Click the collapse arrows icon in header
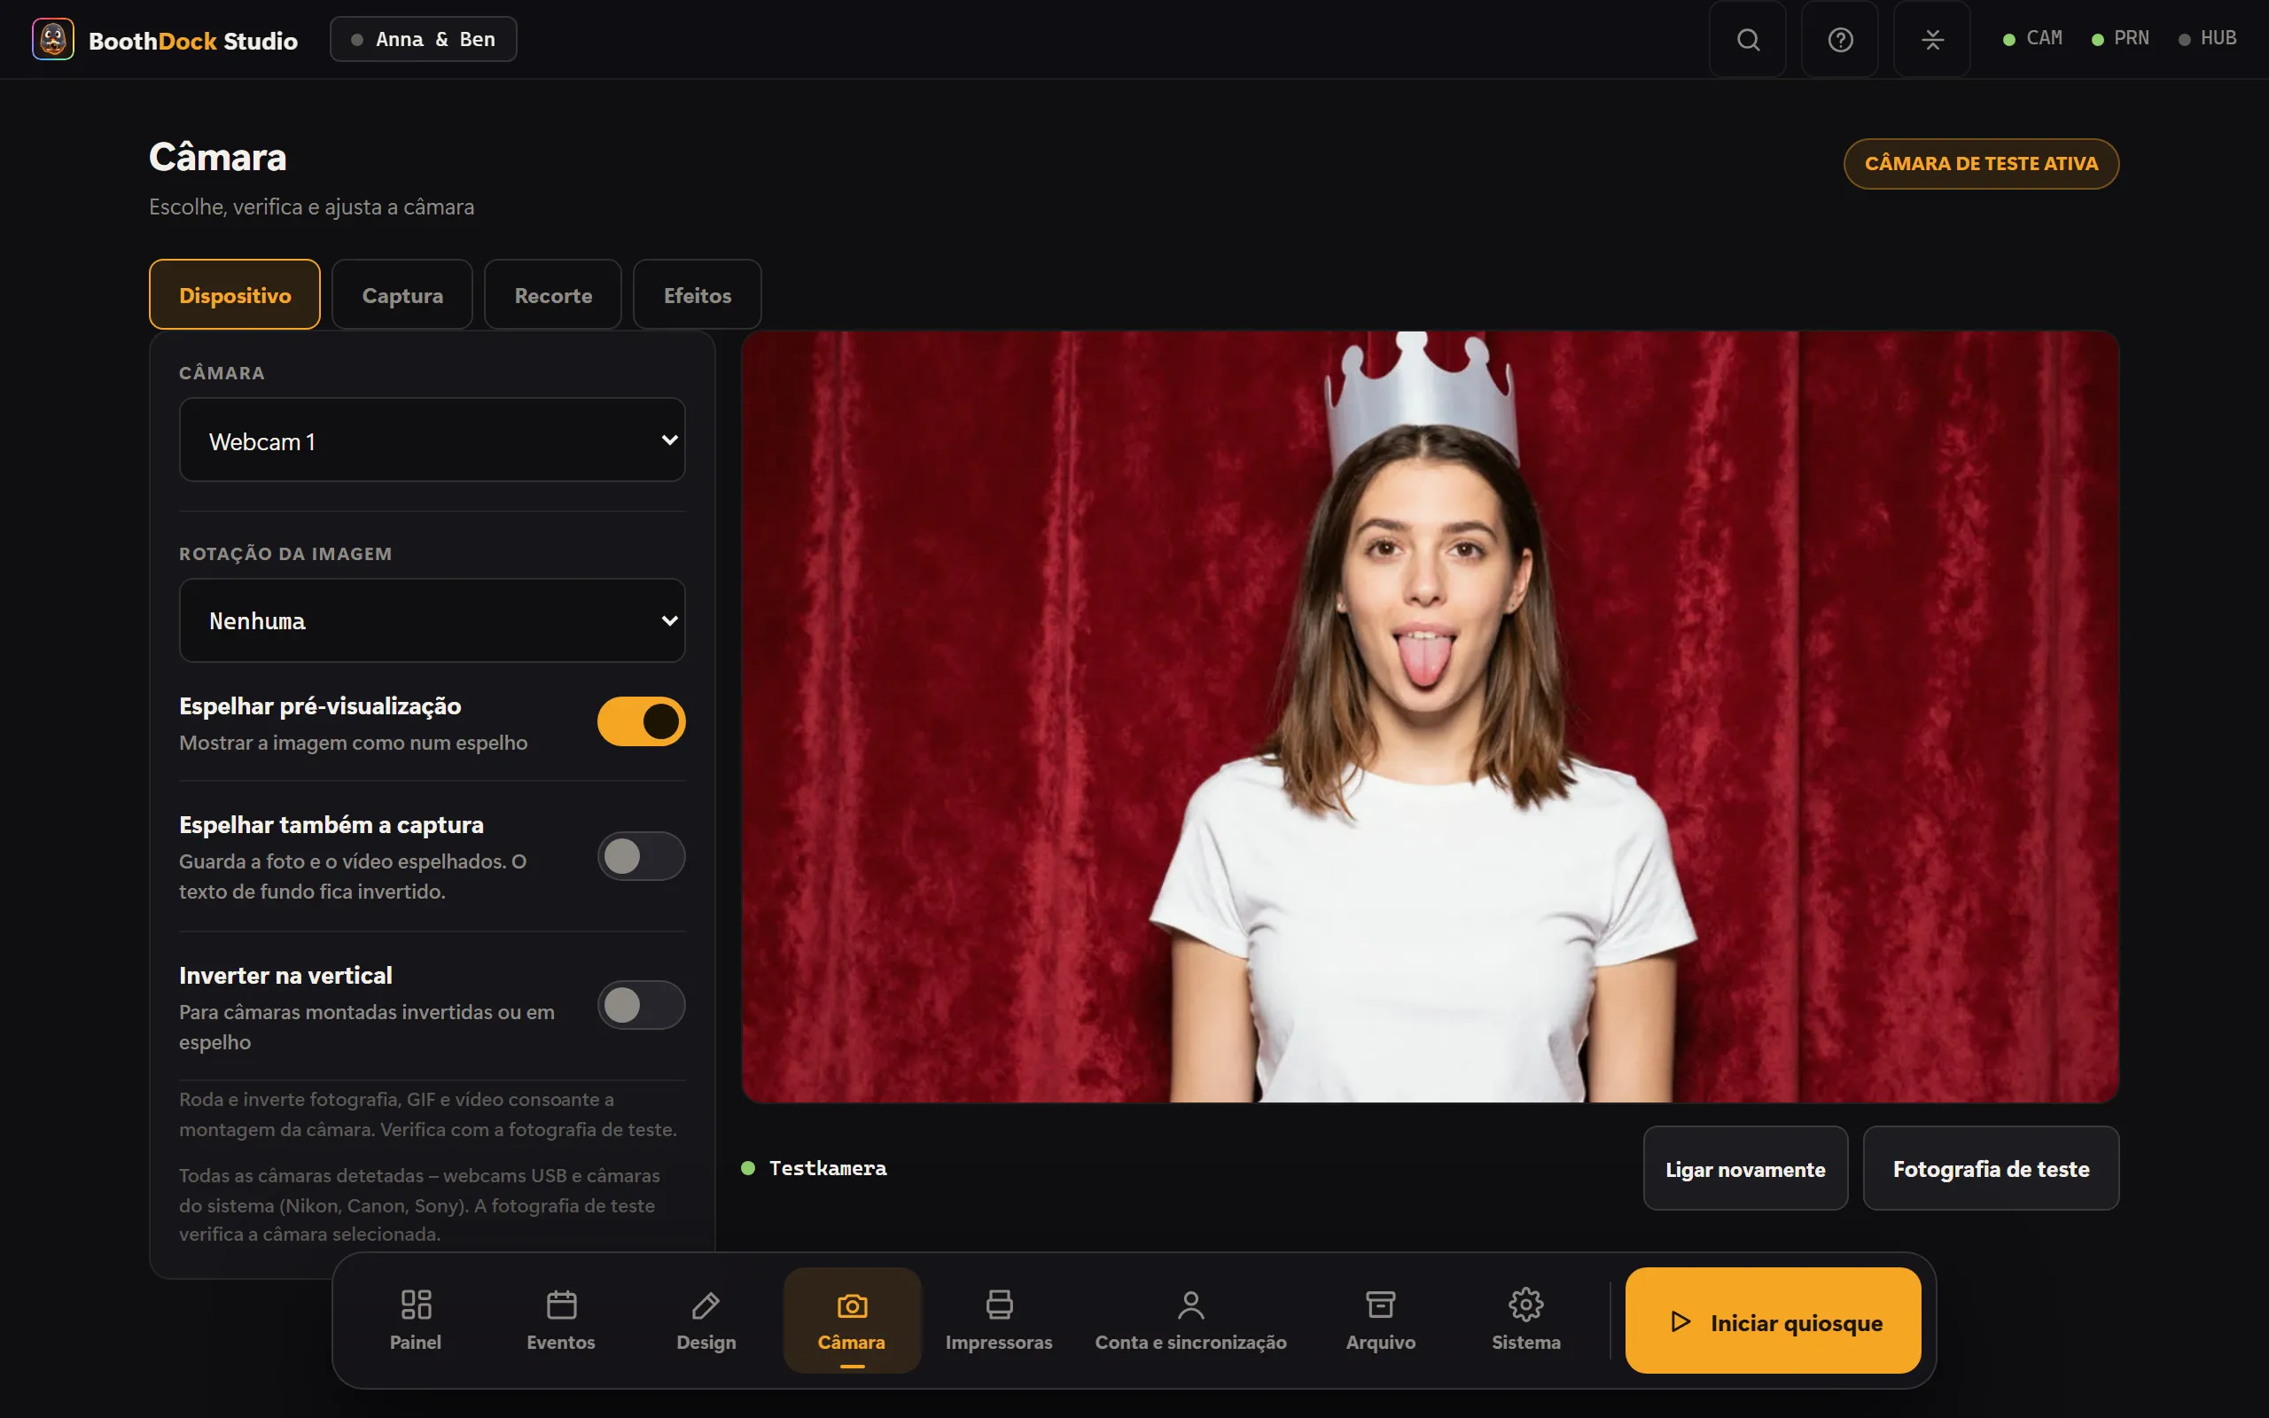This screenshot has height=1418, width=2269. pos(1931,39)
